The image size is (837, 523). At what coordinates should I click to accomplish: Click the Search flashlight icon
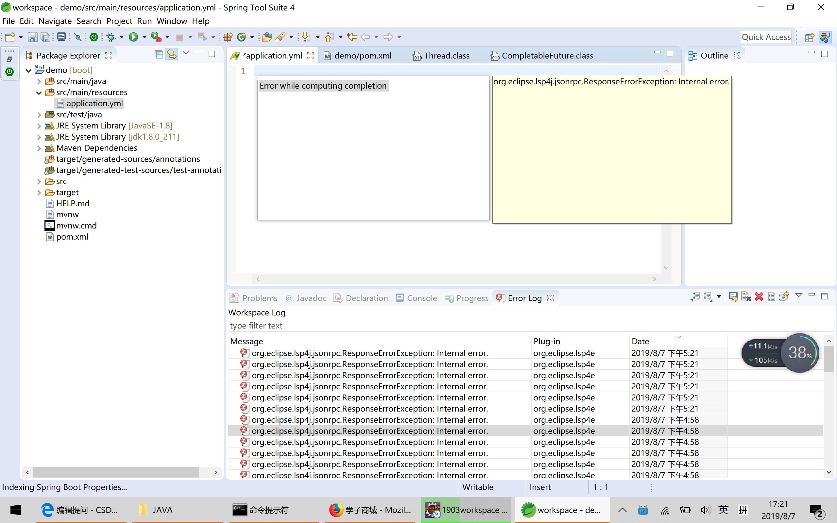[x=280, y=37]
